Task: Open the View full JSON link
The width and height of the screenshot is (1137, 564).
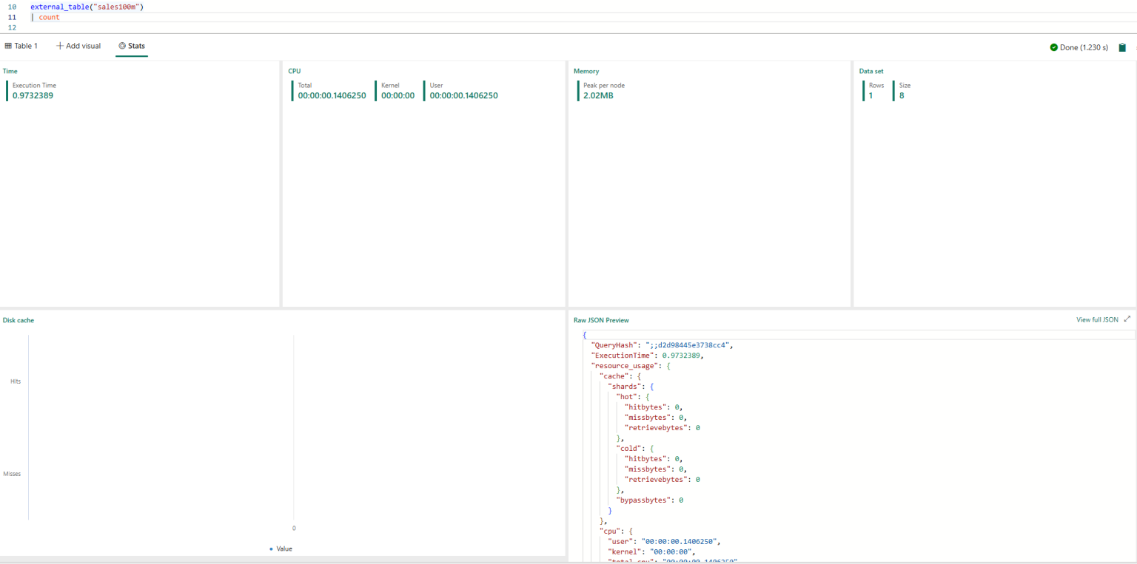Action: point(1097,320)
